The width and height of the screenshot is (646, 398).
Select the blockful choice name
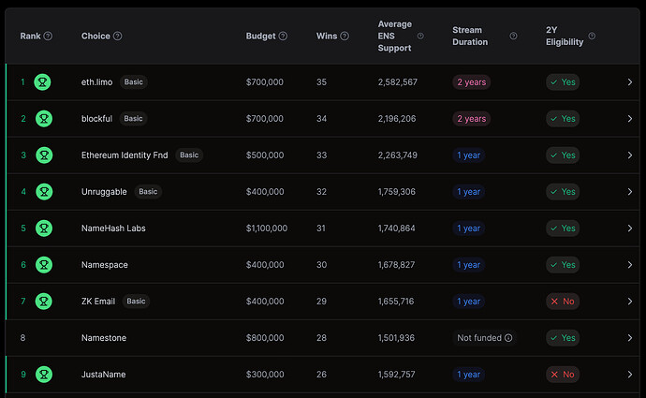point(96,119)
